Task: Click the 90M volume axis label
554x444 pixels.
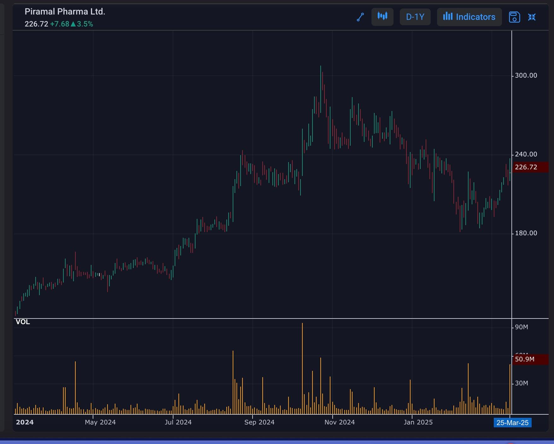Action: point(522,327)
